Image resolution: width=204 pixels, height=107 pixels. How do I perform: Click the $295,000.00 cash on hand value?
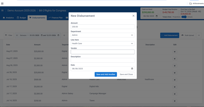148,12
